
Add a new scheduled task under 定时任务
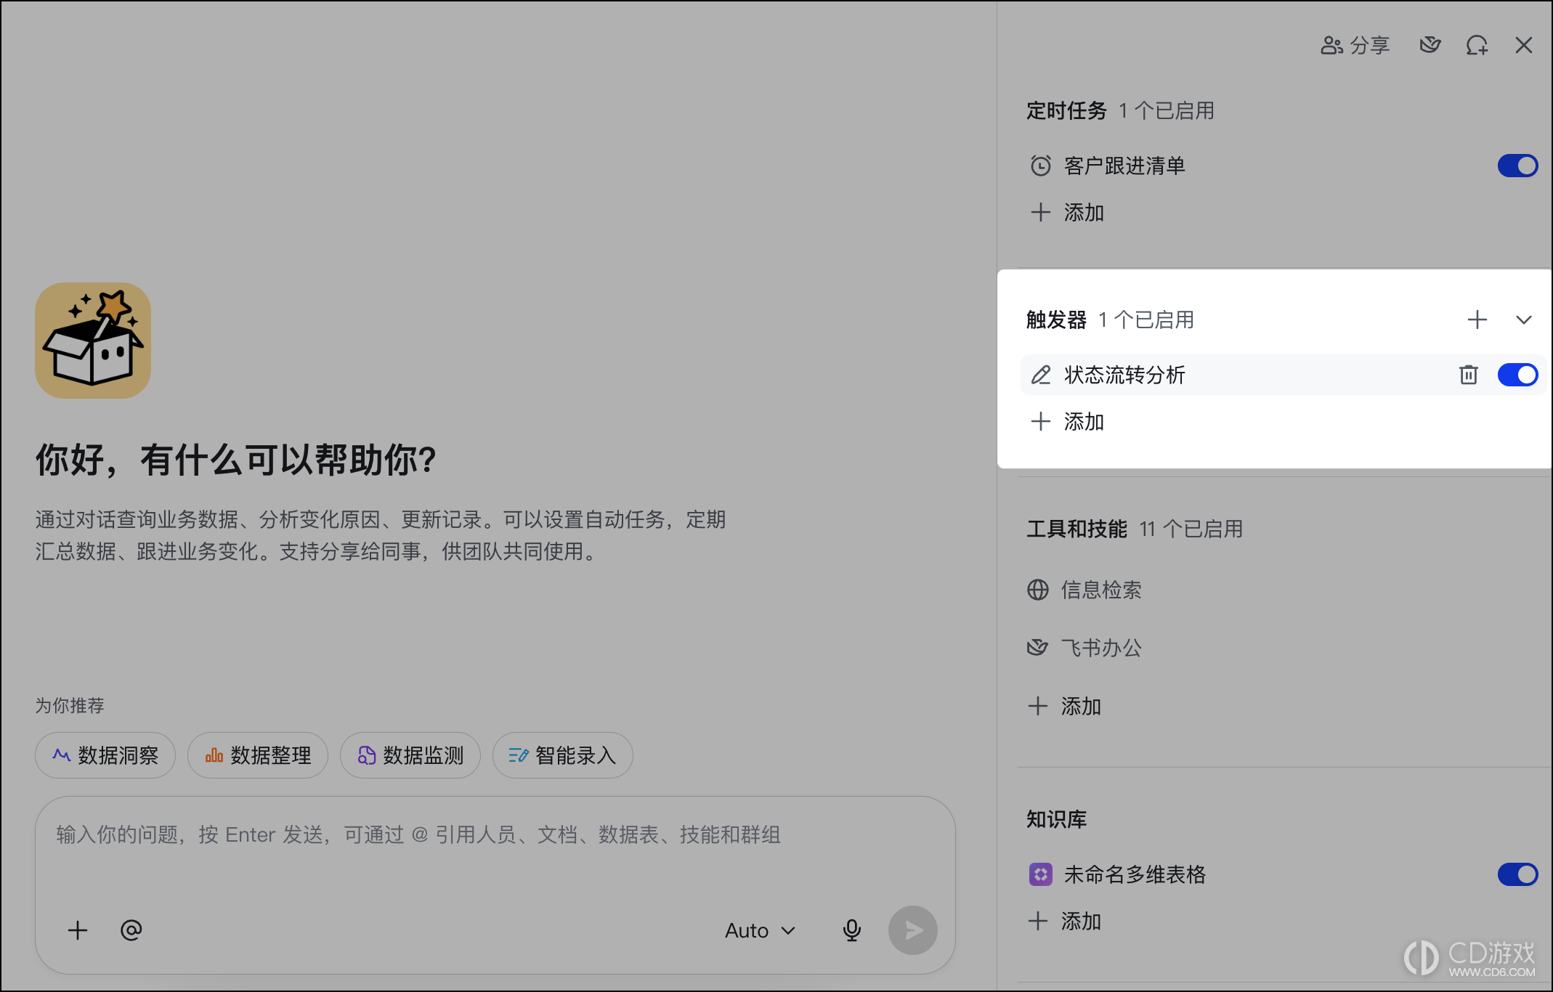tap(1067, 213)
